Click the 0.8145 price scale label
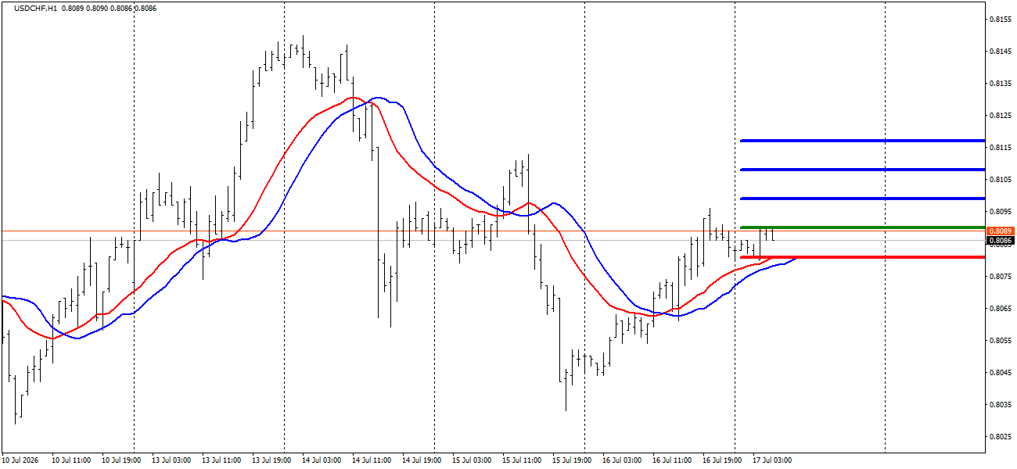The height and width of the screenshot is (469, 1017). [x=1001, y=51]
